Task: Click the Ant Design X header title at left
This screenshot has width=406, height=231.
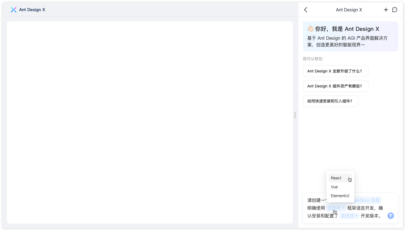Action: (x=32, y=10)
